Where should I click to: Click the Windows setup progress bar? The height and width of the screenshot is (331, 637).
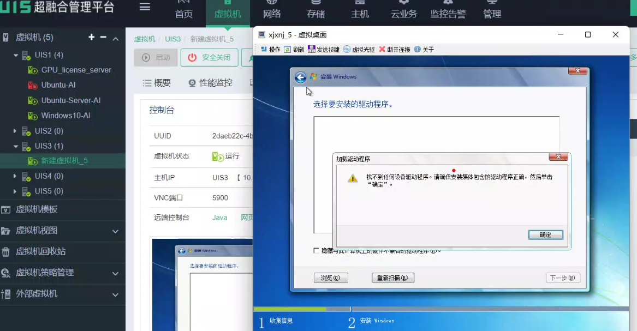tap(441, 309)
